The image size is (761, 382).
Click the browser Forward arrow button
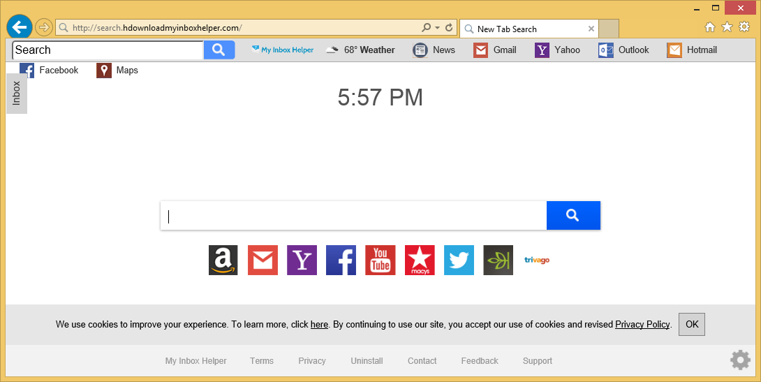tap(44, 27)
